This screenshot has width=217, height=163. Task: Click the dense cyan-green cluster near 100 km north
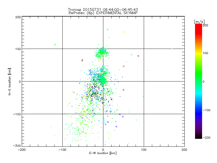point(102,52)
